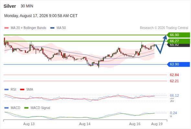Toggle the MA 50 legend label
This screenshot has height=129, width=191.
pos(61,28)
